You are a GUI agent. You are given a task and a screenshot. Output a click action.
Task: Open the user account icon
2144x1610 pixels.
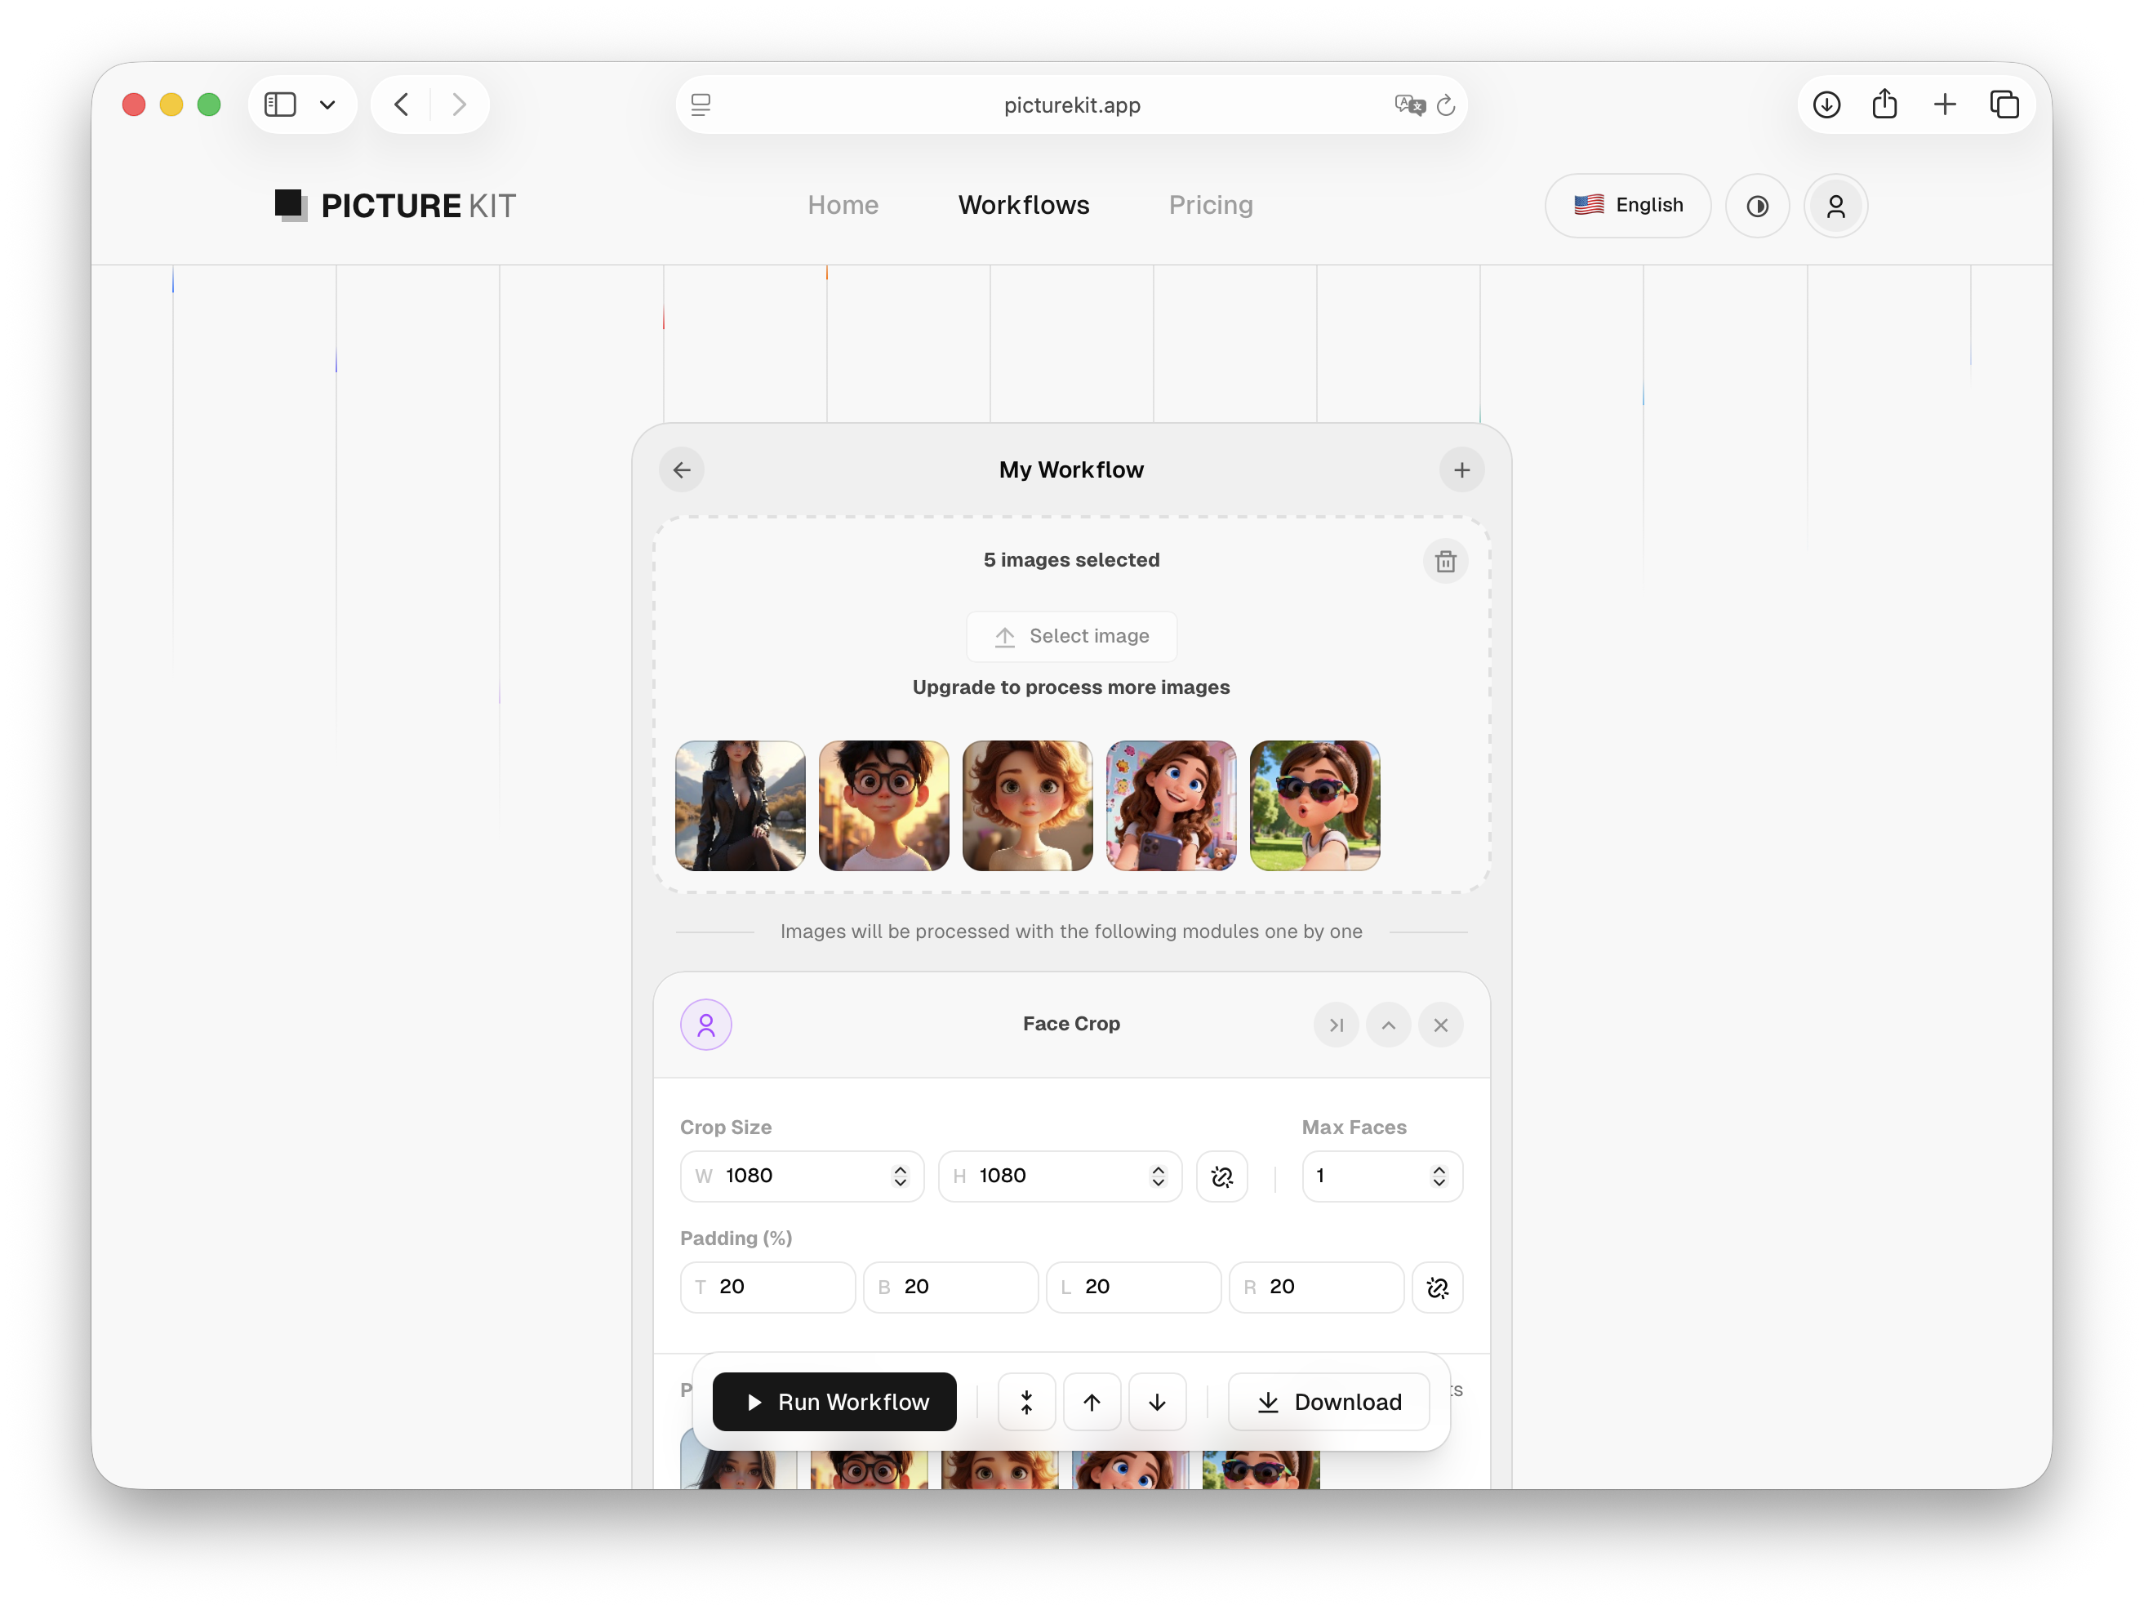tap(1835, 206)
